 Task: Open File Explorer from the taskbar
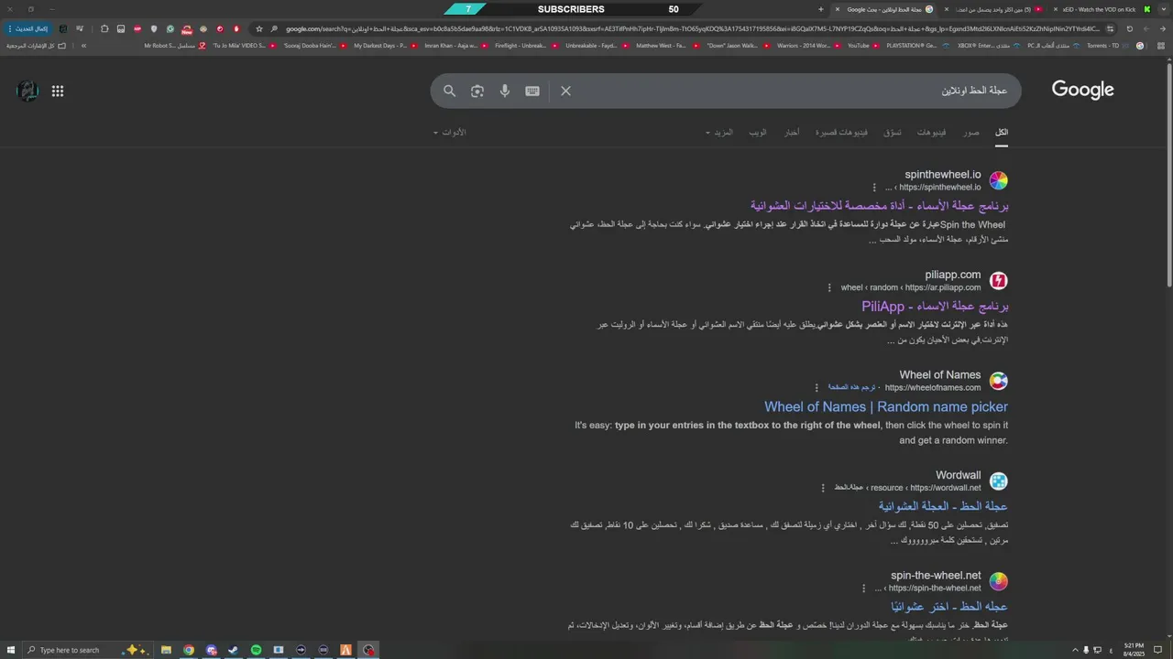(x=166, y=650)
